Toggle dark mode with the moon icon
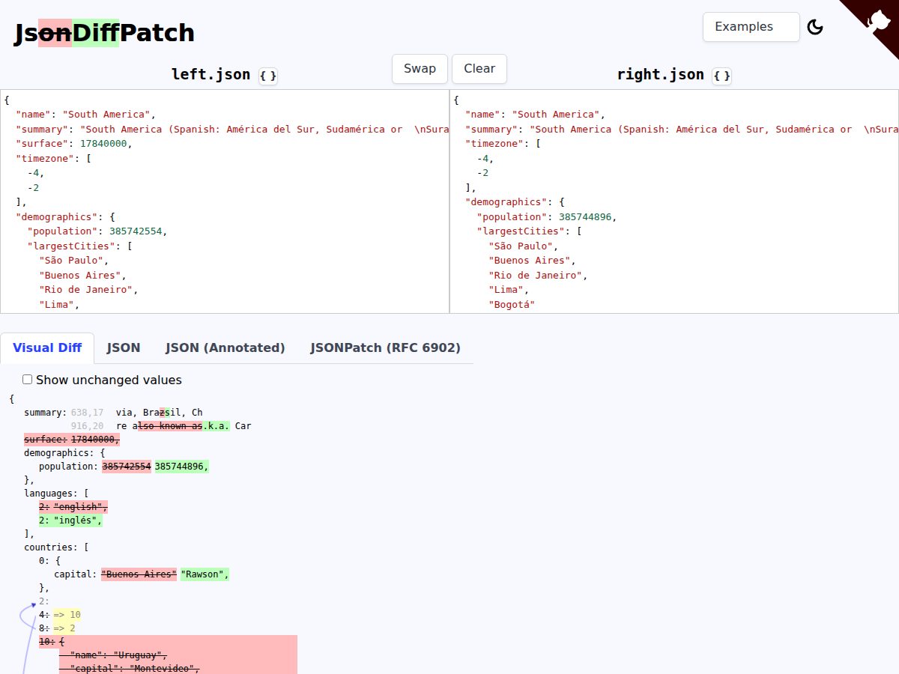Screen dimensions: 899x674 click(815, 28)
